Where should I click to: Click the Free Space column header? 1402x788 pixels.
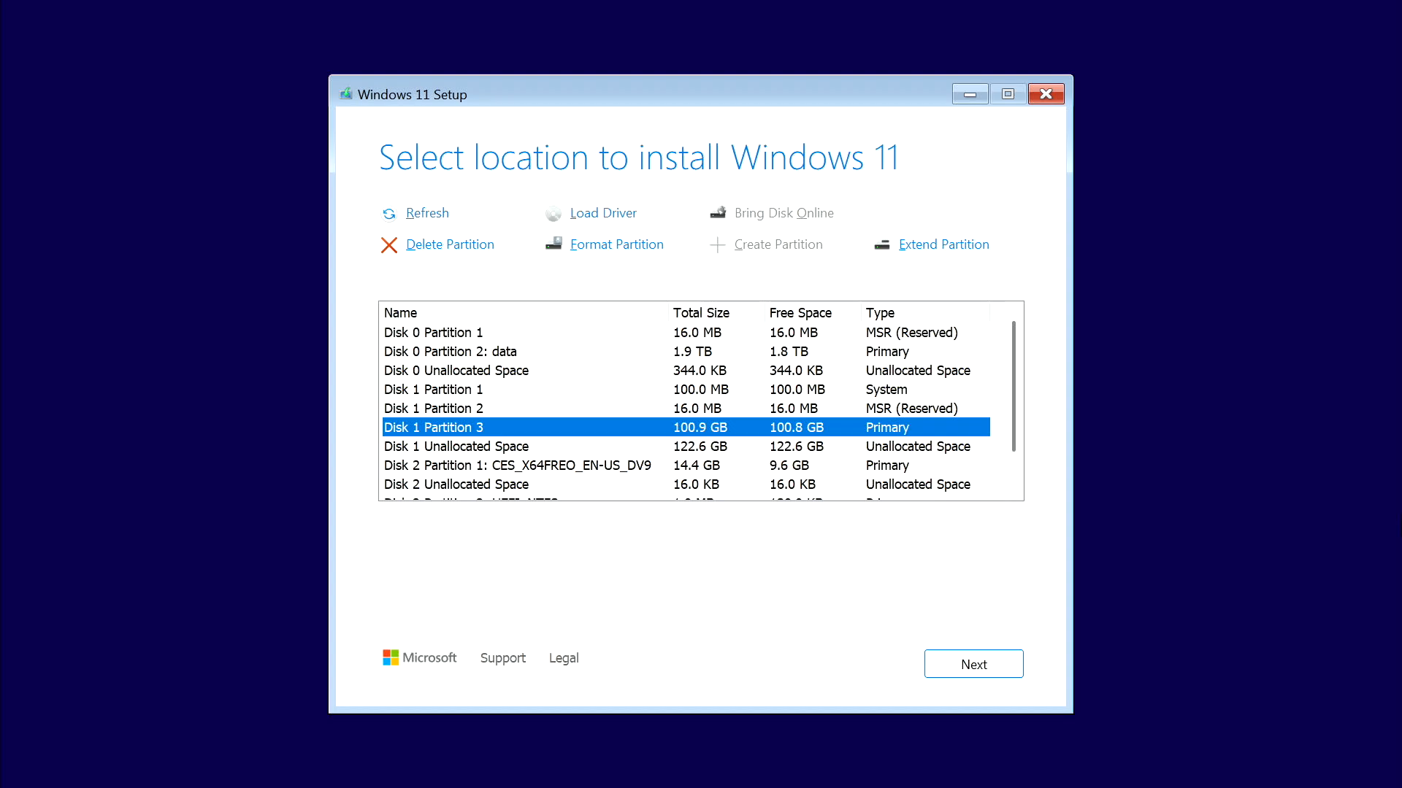click(x=812, y=313)
